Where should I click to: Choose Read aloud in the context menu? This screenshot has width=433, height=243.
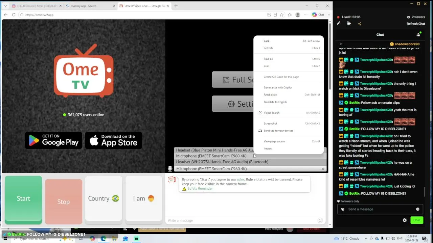click(x=289, y=94)
